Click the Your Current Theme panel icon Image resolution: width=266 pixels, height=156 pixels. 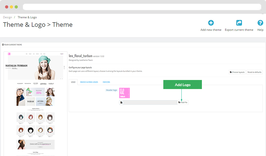coord(3,45)
